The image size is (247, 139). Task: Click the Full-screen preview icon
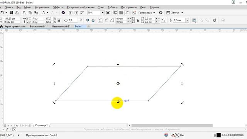point(108,13)
